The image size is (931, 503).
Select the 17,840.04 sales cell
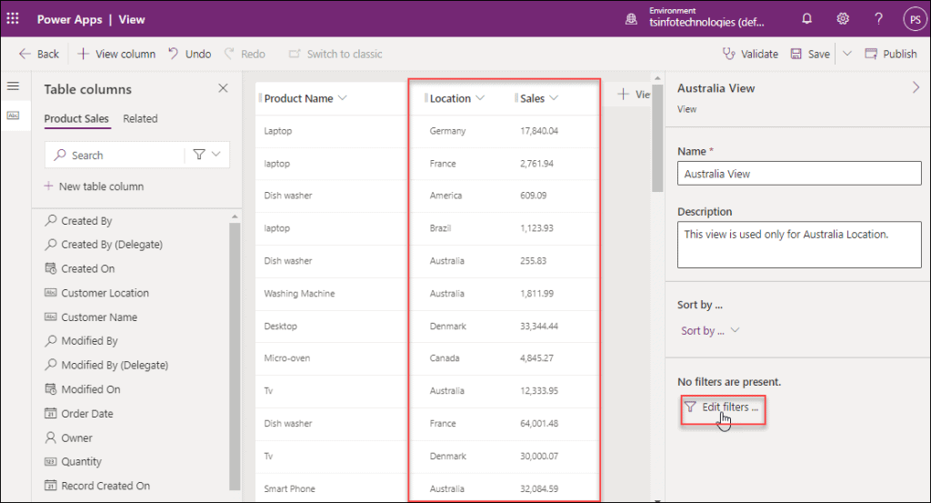click(539, 131)
